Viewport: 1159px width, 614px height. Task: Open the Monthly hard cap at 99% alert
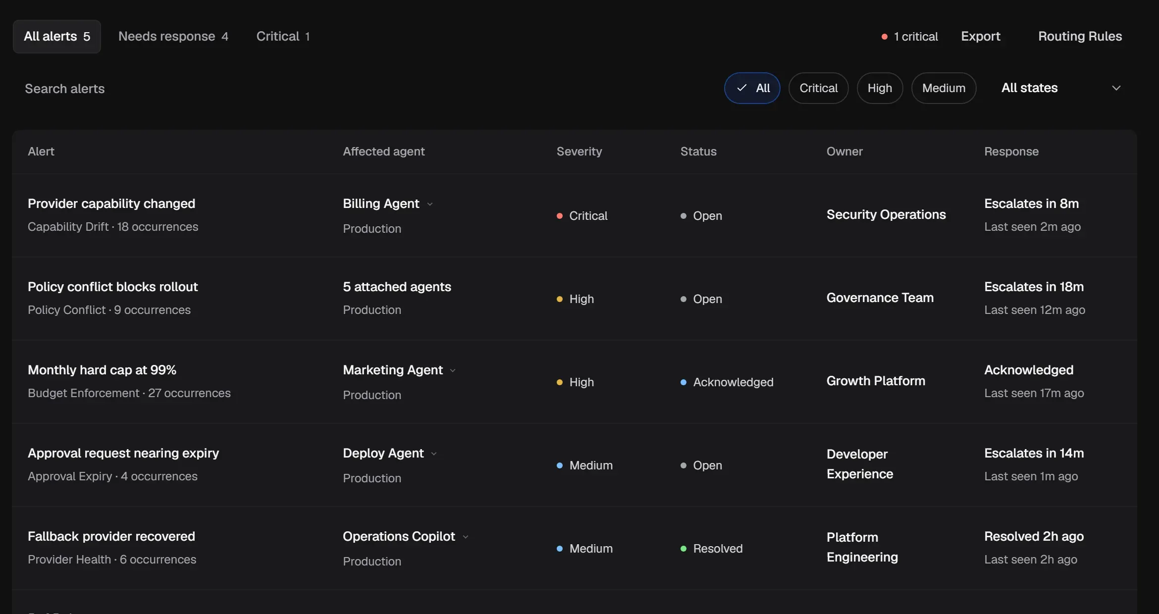(102, 370)
